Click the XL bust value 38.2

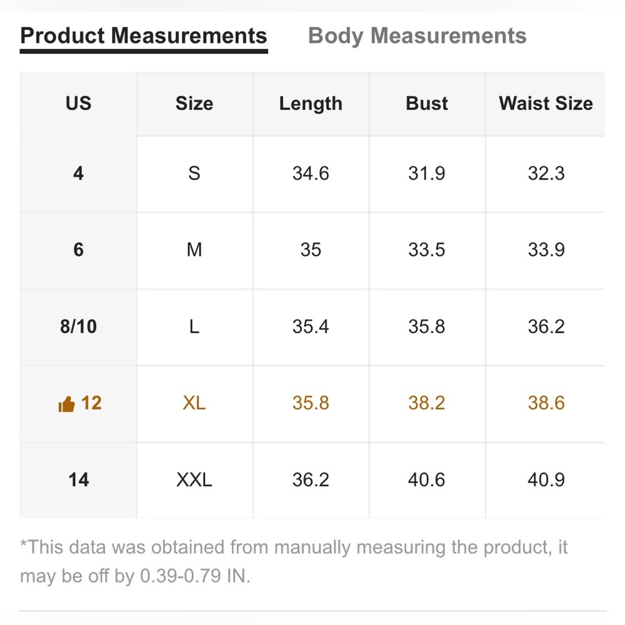[427, 403]
